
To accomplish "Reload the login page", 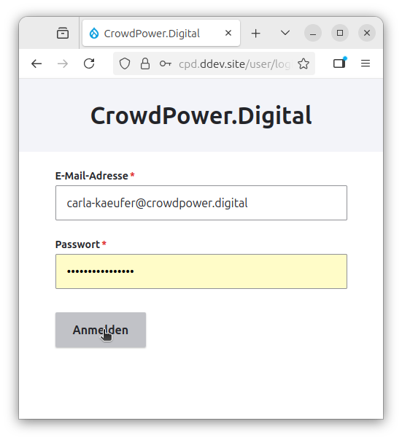I will 89,63.
